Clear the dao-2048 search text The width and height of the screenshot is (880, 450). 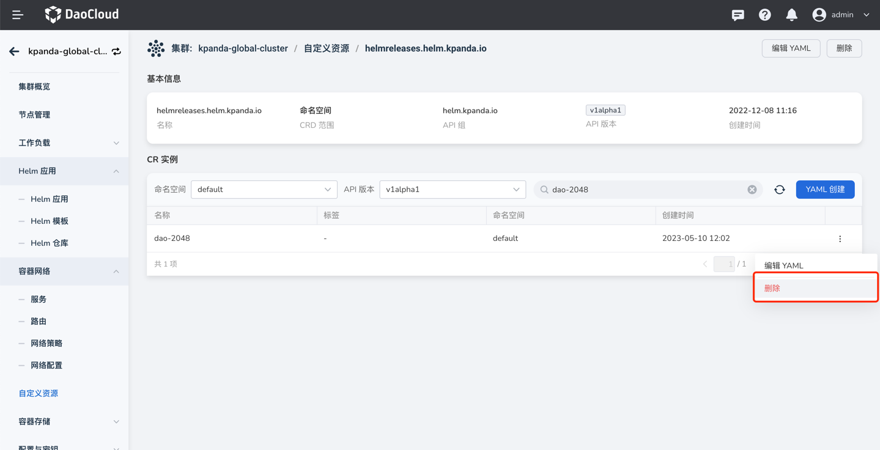752,190
